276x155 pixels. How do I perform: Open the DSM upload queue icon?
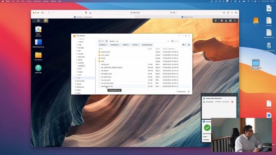pyautogui.click(x=216, y=21)
